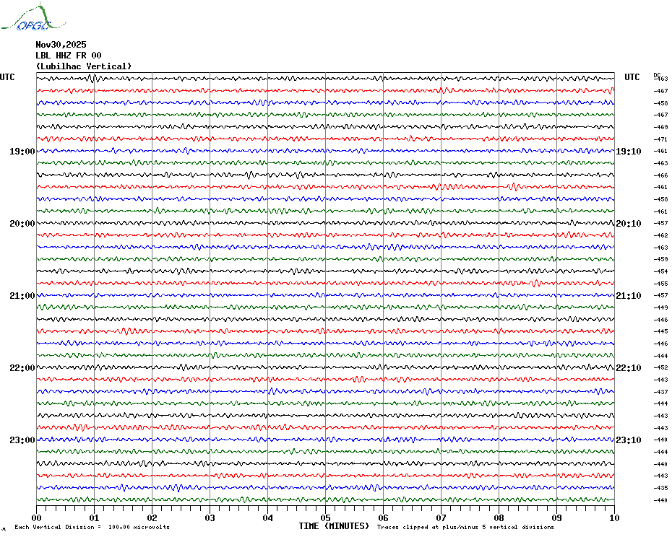This screenshot has width=672, height=537.
Task: Click the 07 minute tick label
Action: tap(441, 518)
